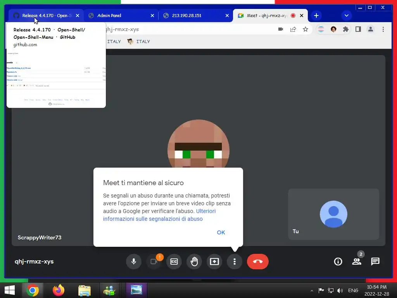Click your own 'Tu' video tile

click(333, 214)
